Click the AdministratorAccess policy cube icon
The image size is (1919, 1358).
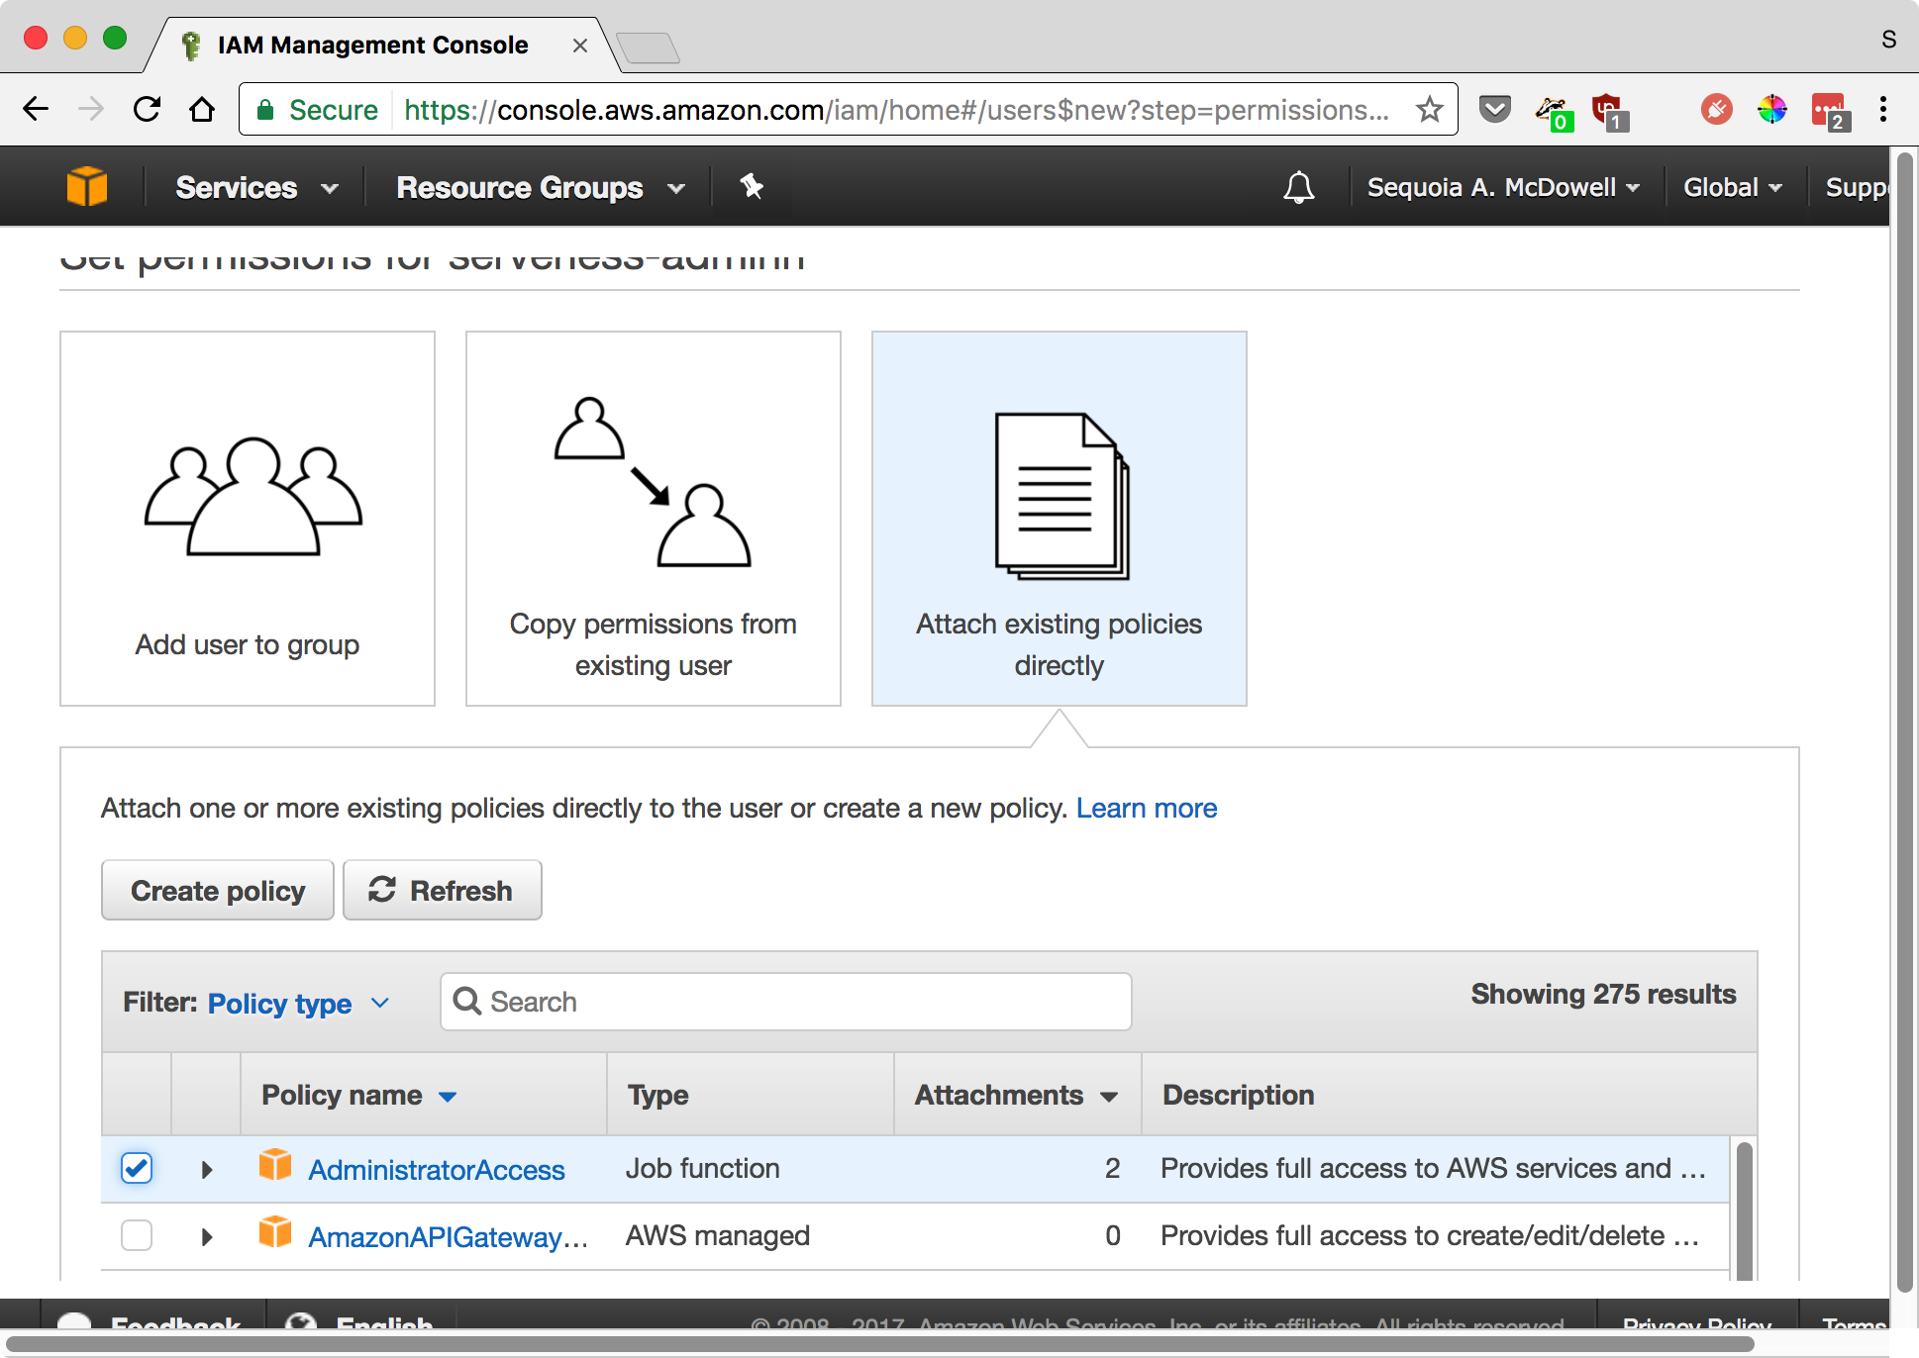[x=275, y=1165]
